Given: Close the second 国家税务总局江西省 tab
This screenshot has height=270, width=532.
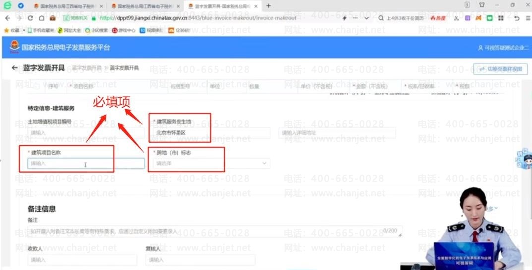Looking at the screenshot, I should (178, 6).
